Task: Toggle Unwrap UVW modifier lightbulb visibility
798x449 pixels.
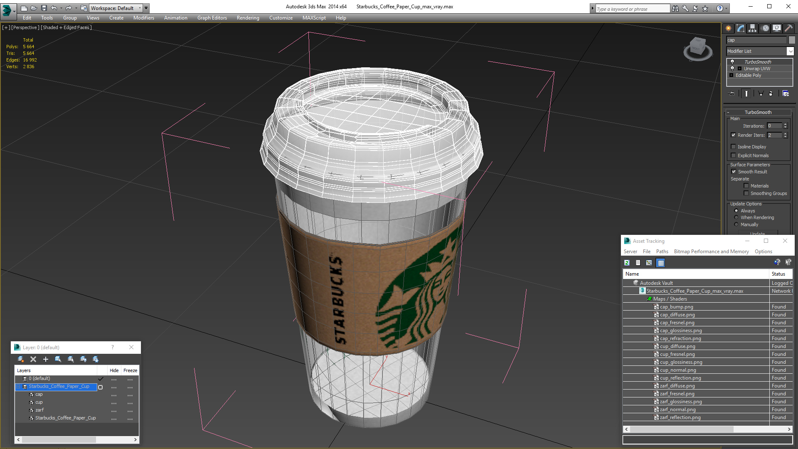Action: click(732, 68)
